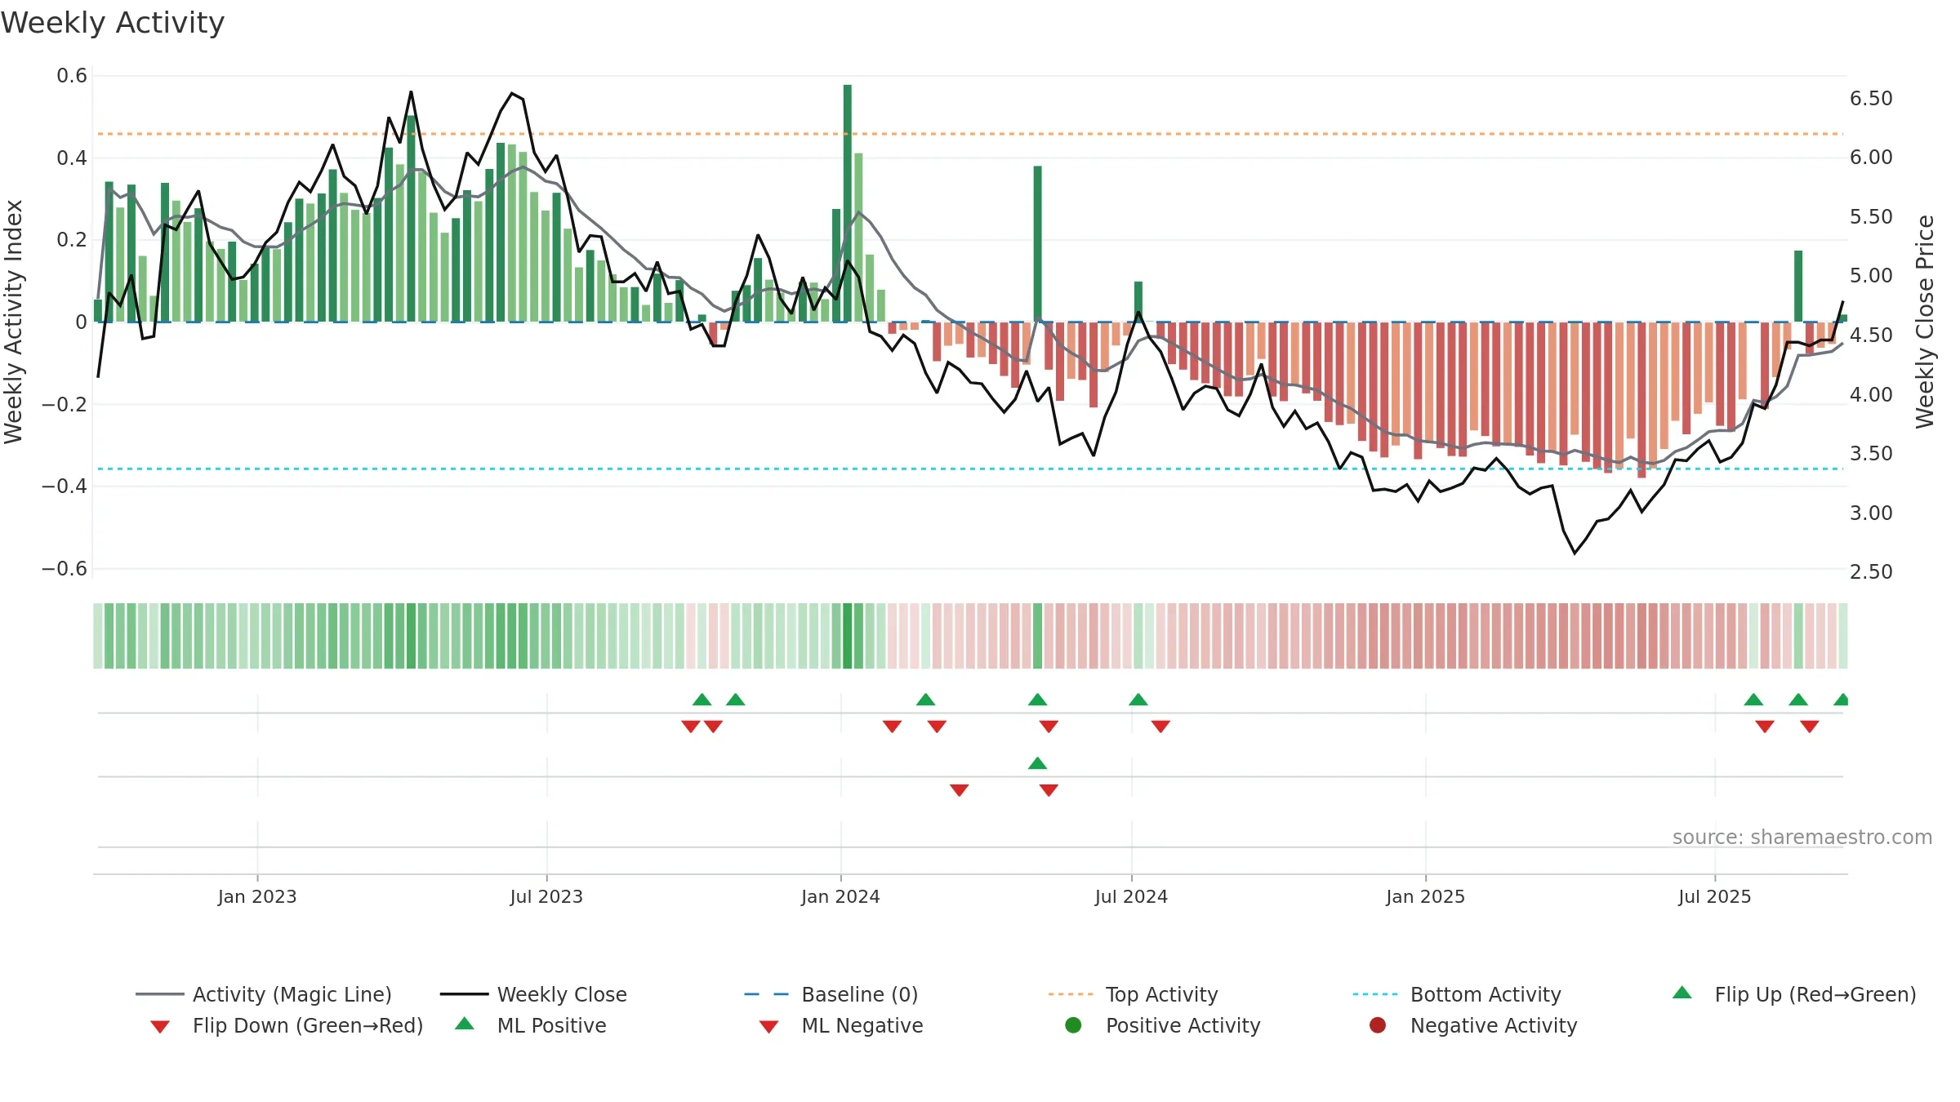The width and height of the screenshot is (1960, 1102).
Task: Click the tall green activity bar near May 2024
Action: pos(1038,244)
